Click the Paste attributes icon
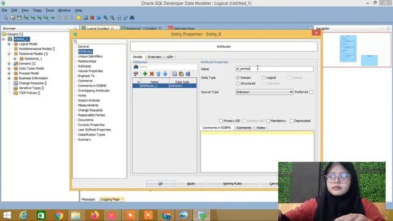The image size is (393, 221). 181,74
